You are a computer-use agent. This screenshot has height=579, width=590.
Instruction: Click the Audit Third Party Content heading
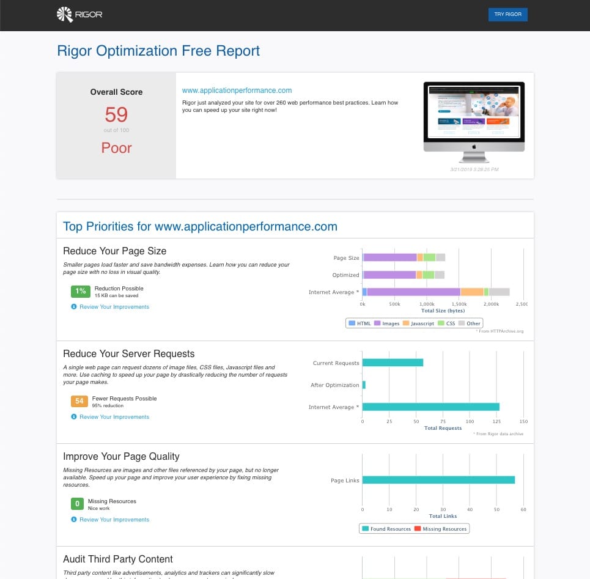coord(118,559)
